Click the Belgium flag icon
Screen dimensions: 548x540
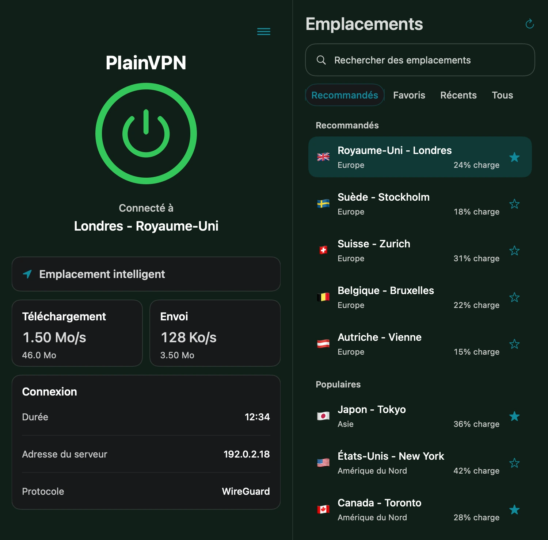(323, 297)
